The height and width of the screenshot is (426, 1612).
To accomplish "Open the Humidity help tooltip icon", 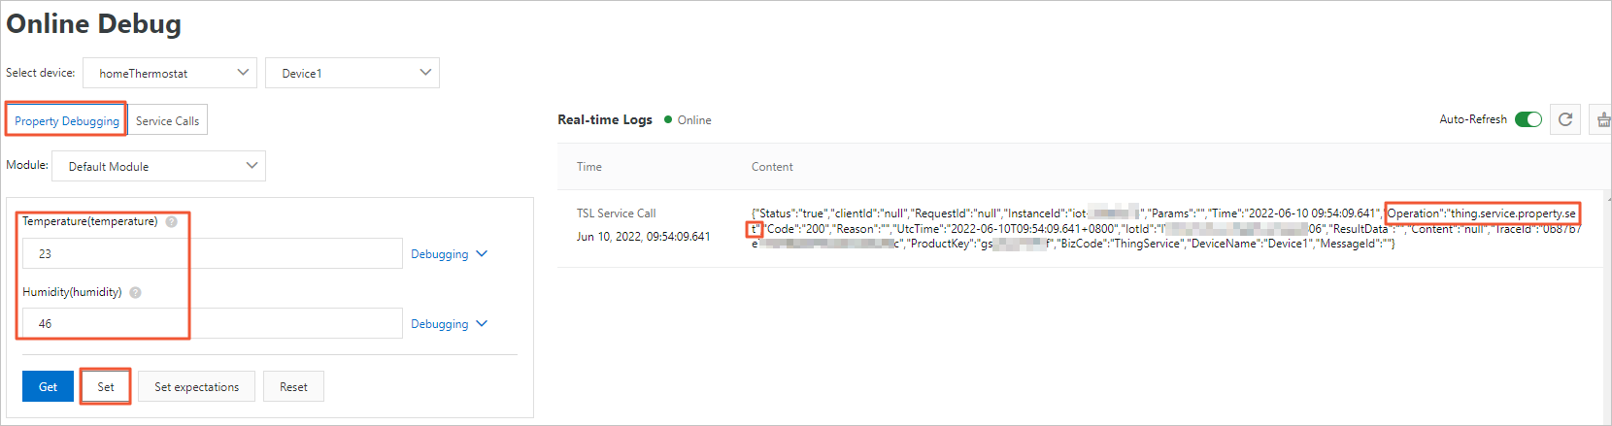I will pyautogui.click(x=135, y=292).
